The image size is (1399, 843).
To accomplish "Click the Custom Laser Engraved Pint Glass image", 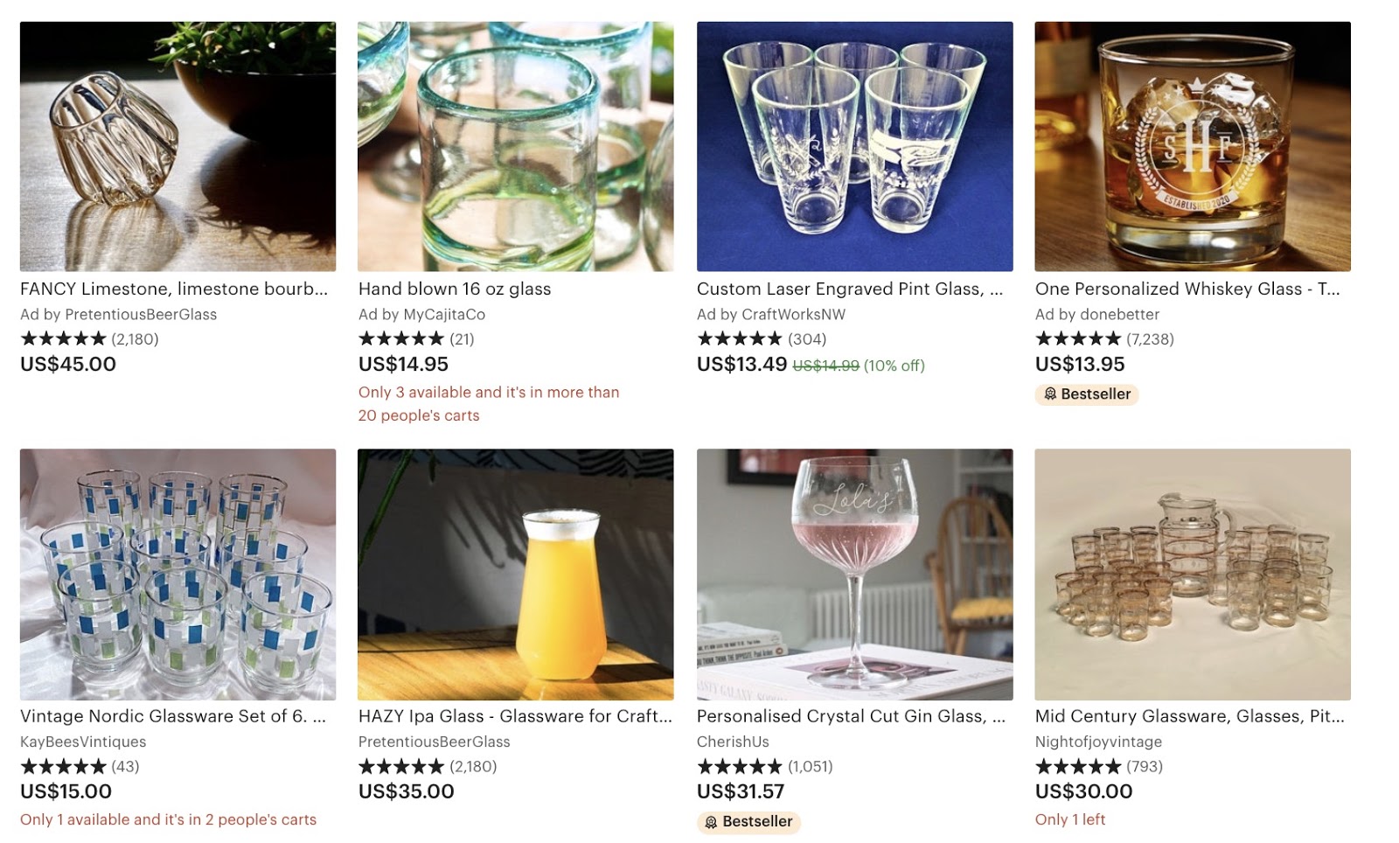I will (x=854, y=146).
